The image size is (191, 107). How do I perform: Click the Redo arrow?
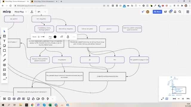(x=45, y=12)
